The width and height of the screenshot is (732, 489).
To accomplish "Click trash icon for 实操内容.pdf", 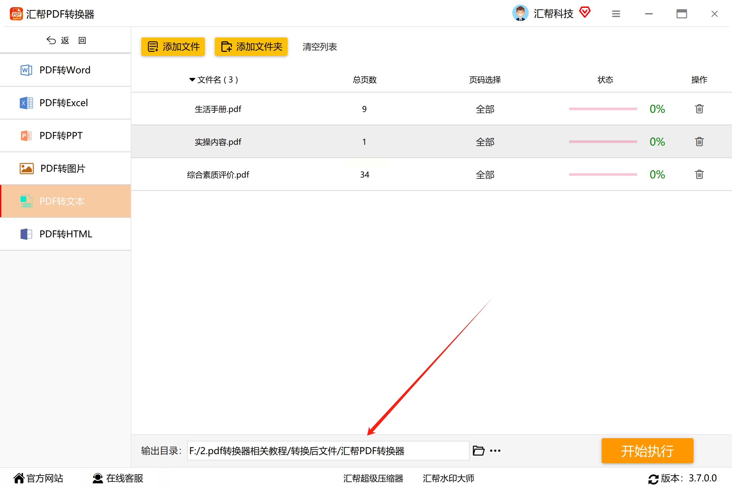I will coord(699,141).
